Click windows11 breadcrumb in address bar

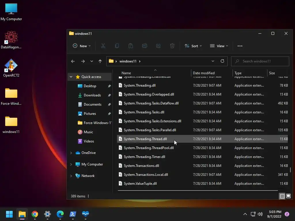tap(128, 61)
